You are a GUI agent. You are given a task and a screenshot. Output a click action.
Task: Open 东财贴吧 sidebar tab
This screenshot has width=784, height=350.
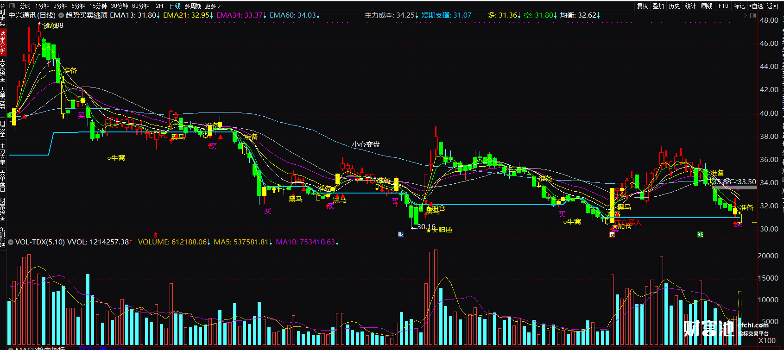pos(3,236)
